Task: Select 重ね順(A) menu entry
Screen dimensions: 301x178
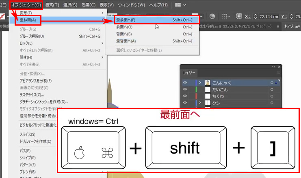Action: (58, 20)
